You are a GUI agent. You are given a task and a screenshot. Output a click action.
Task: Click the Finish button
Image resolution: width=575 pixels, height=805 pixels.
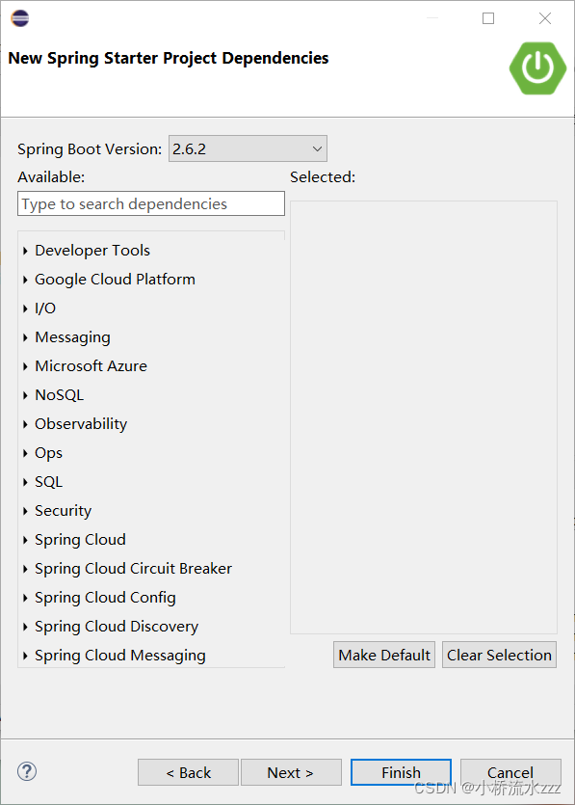(x=401, y=772)
